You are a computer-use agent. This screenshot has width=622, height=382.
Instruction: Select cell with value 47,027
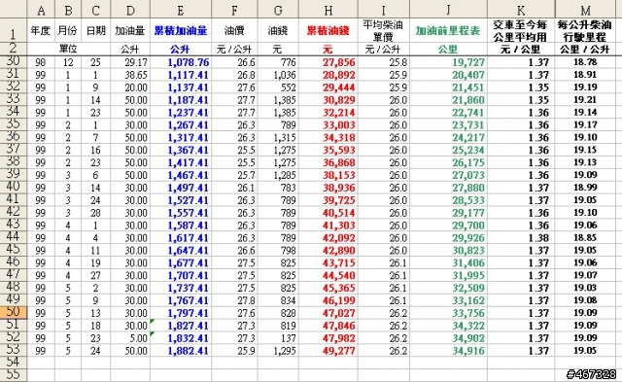328,313
